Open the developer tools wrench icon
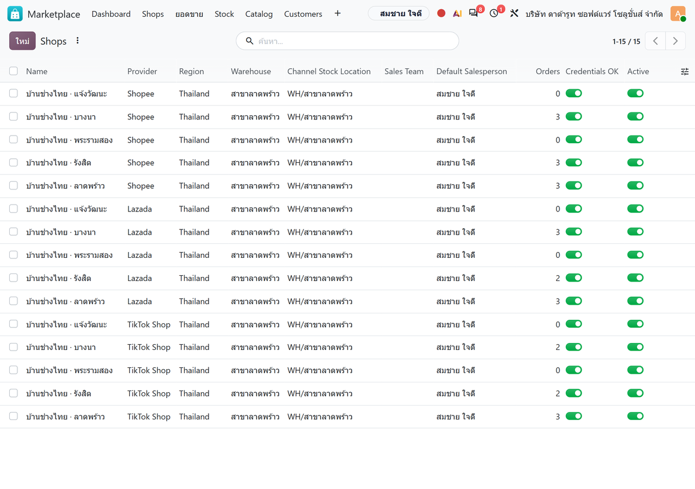This screenshot has width=695, height=489. [x=514, y=13]
